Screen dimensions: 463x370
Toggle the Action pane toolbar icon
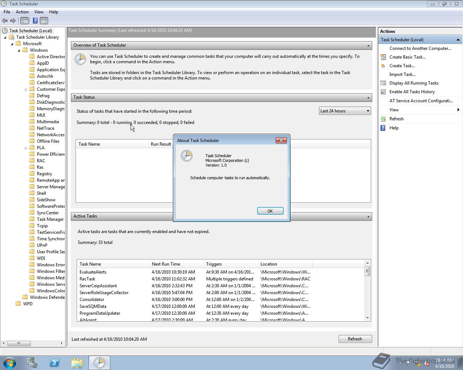point(44,21)
